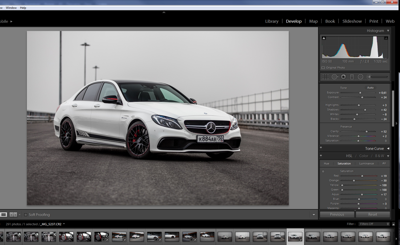This screenshot has width=400, height=245.
Task: Select the last filmstrip thumbnail on right
Action: (x=383, y=237)
